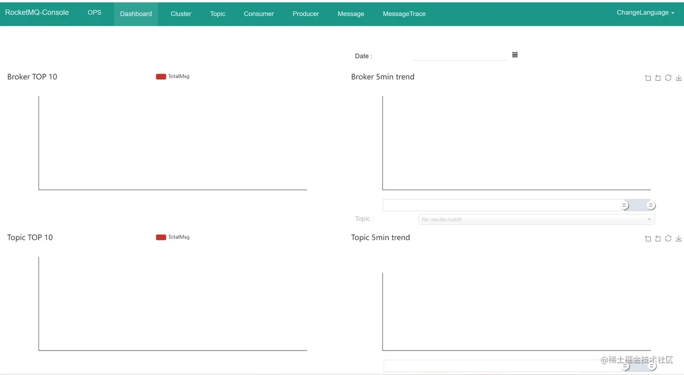This screenshot has width=684, height=375.
Task: Click the Topic TOP 10 heading
Action: coord(30,238)
